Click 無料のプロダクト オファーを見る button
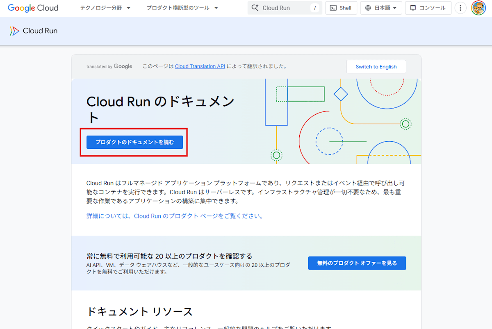 tap(357, 263)
